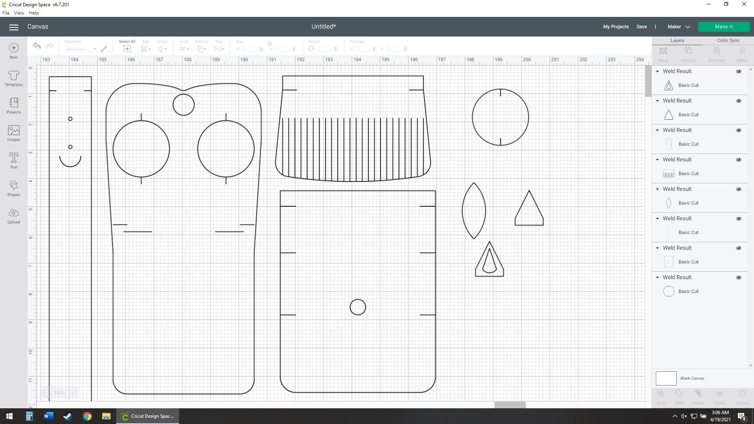Switch to the Color Sync tab
The image size is (754, 424).
point(728,40)
